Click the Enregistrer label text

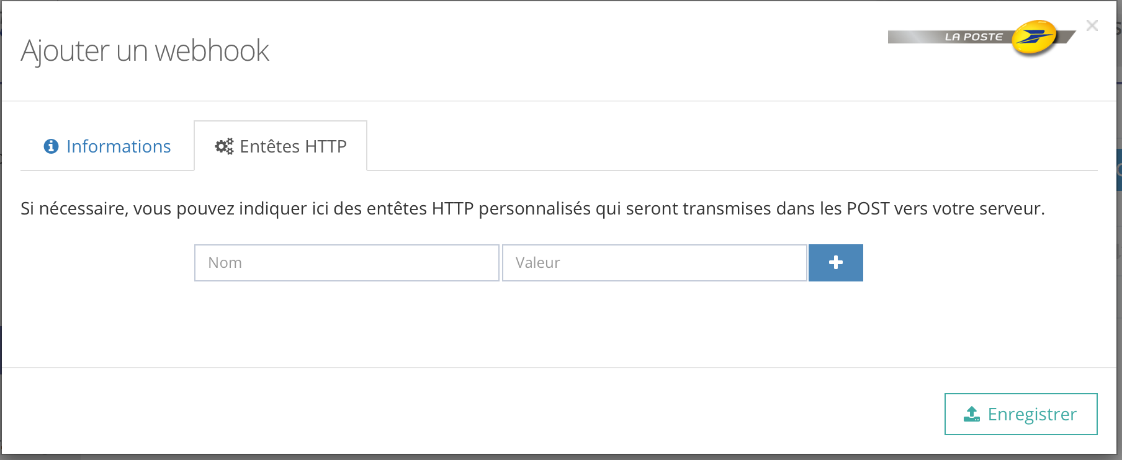pos(1032,414)
